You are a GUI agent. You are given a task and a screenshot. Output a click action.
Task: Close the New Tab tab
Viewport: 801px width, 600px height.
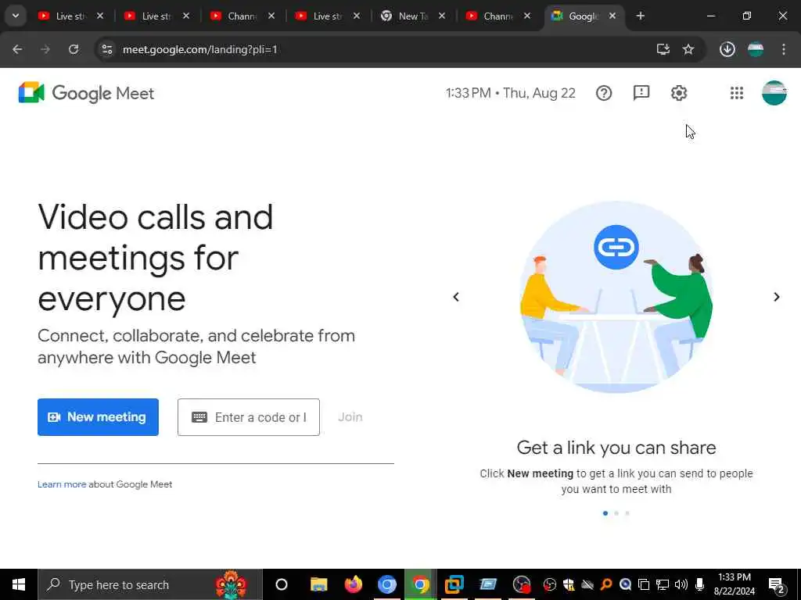pyautogui.click(x=442, y=16)
